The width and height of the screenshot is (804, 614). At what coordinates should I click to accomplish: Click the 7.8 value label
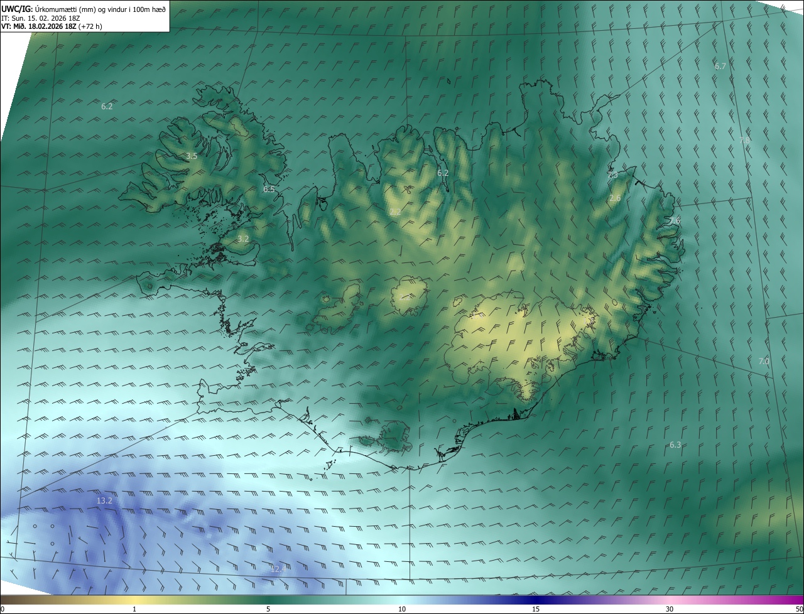pyautogui.click(x=744, y=140)
